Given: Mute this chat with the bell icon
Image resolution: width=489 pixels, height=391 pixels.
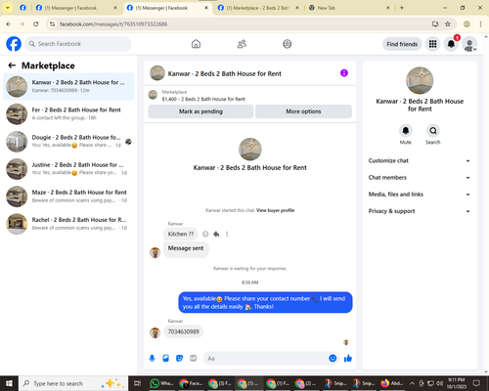Looking at the screenshot, I should click(406, 131).
